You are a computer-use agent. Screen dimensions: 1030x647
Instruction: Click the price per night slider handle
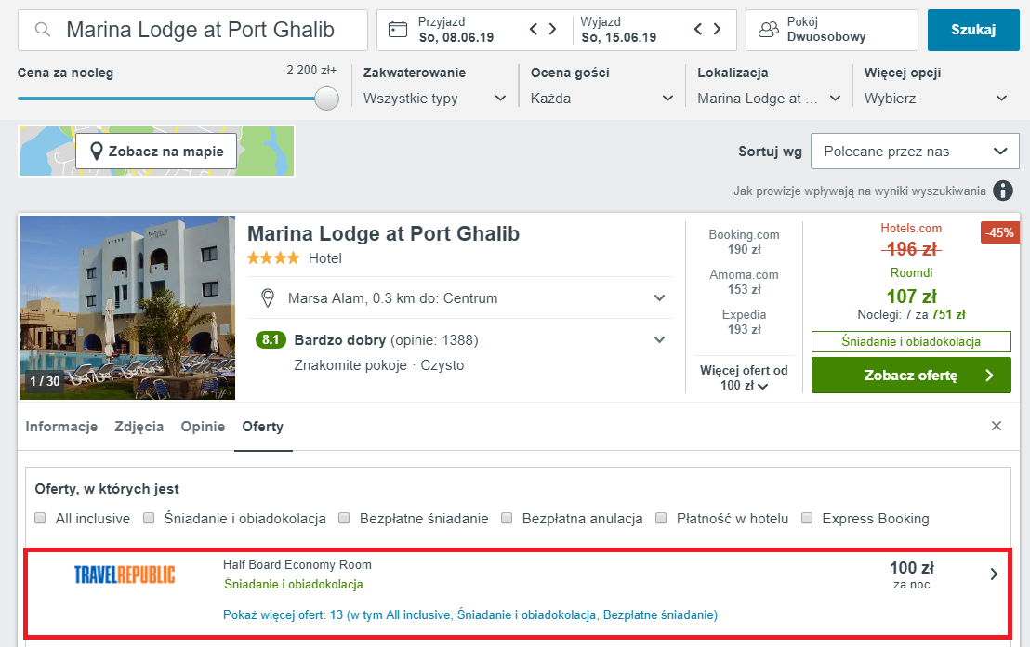coord(326,99)
